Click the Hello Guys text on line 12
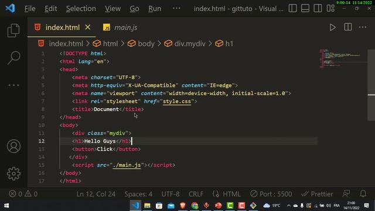 [100, 141]
